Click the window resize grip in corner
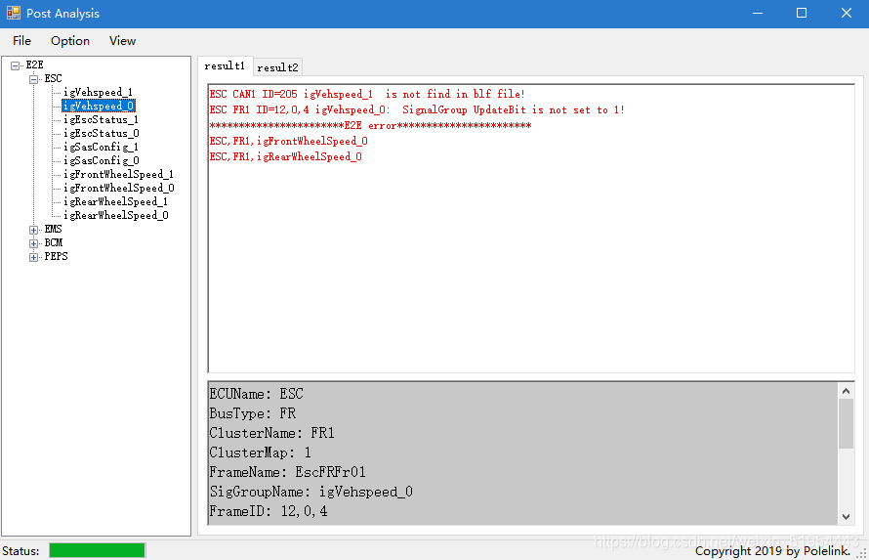The width and height of the screenshot is (869, 560). [862, 553]
